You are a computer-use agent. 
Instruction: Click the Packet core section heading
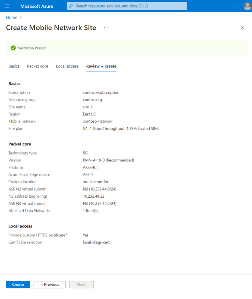20,144
